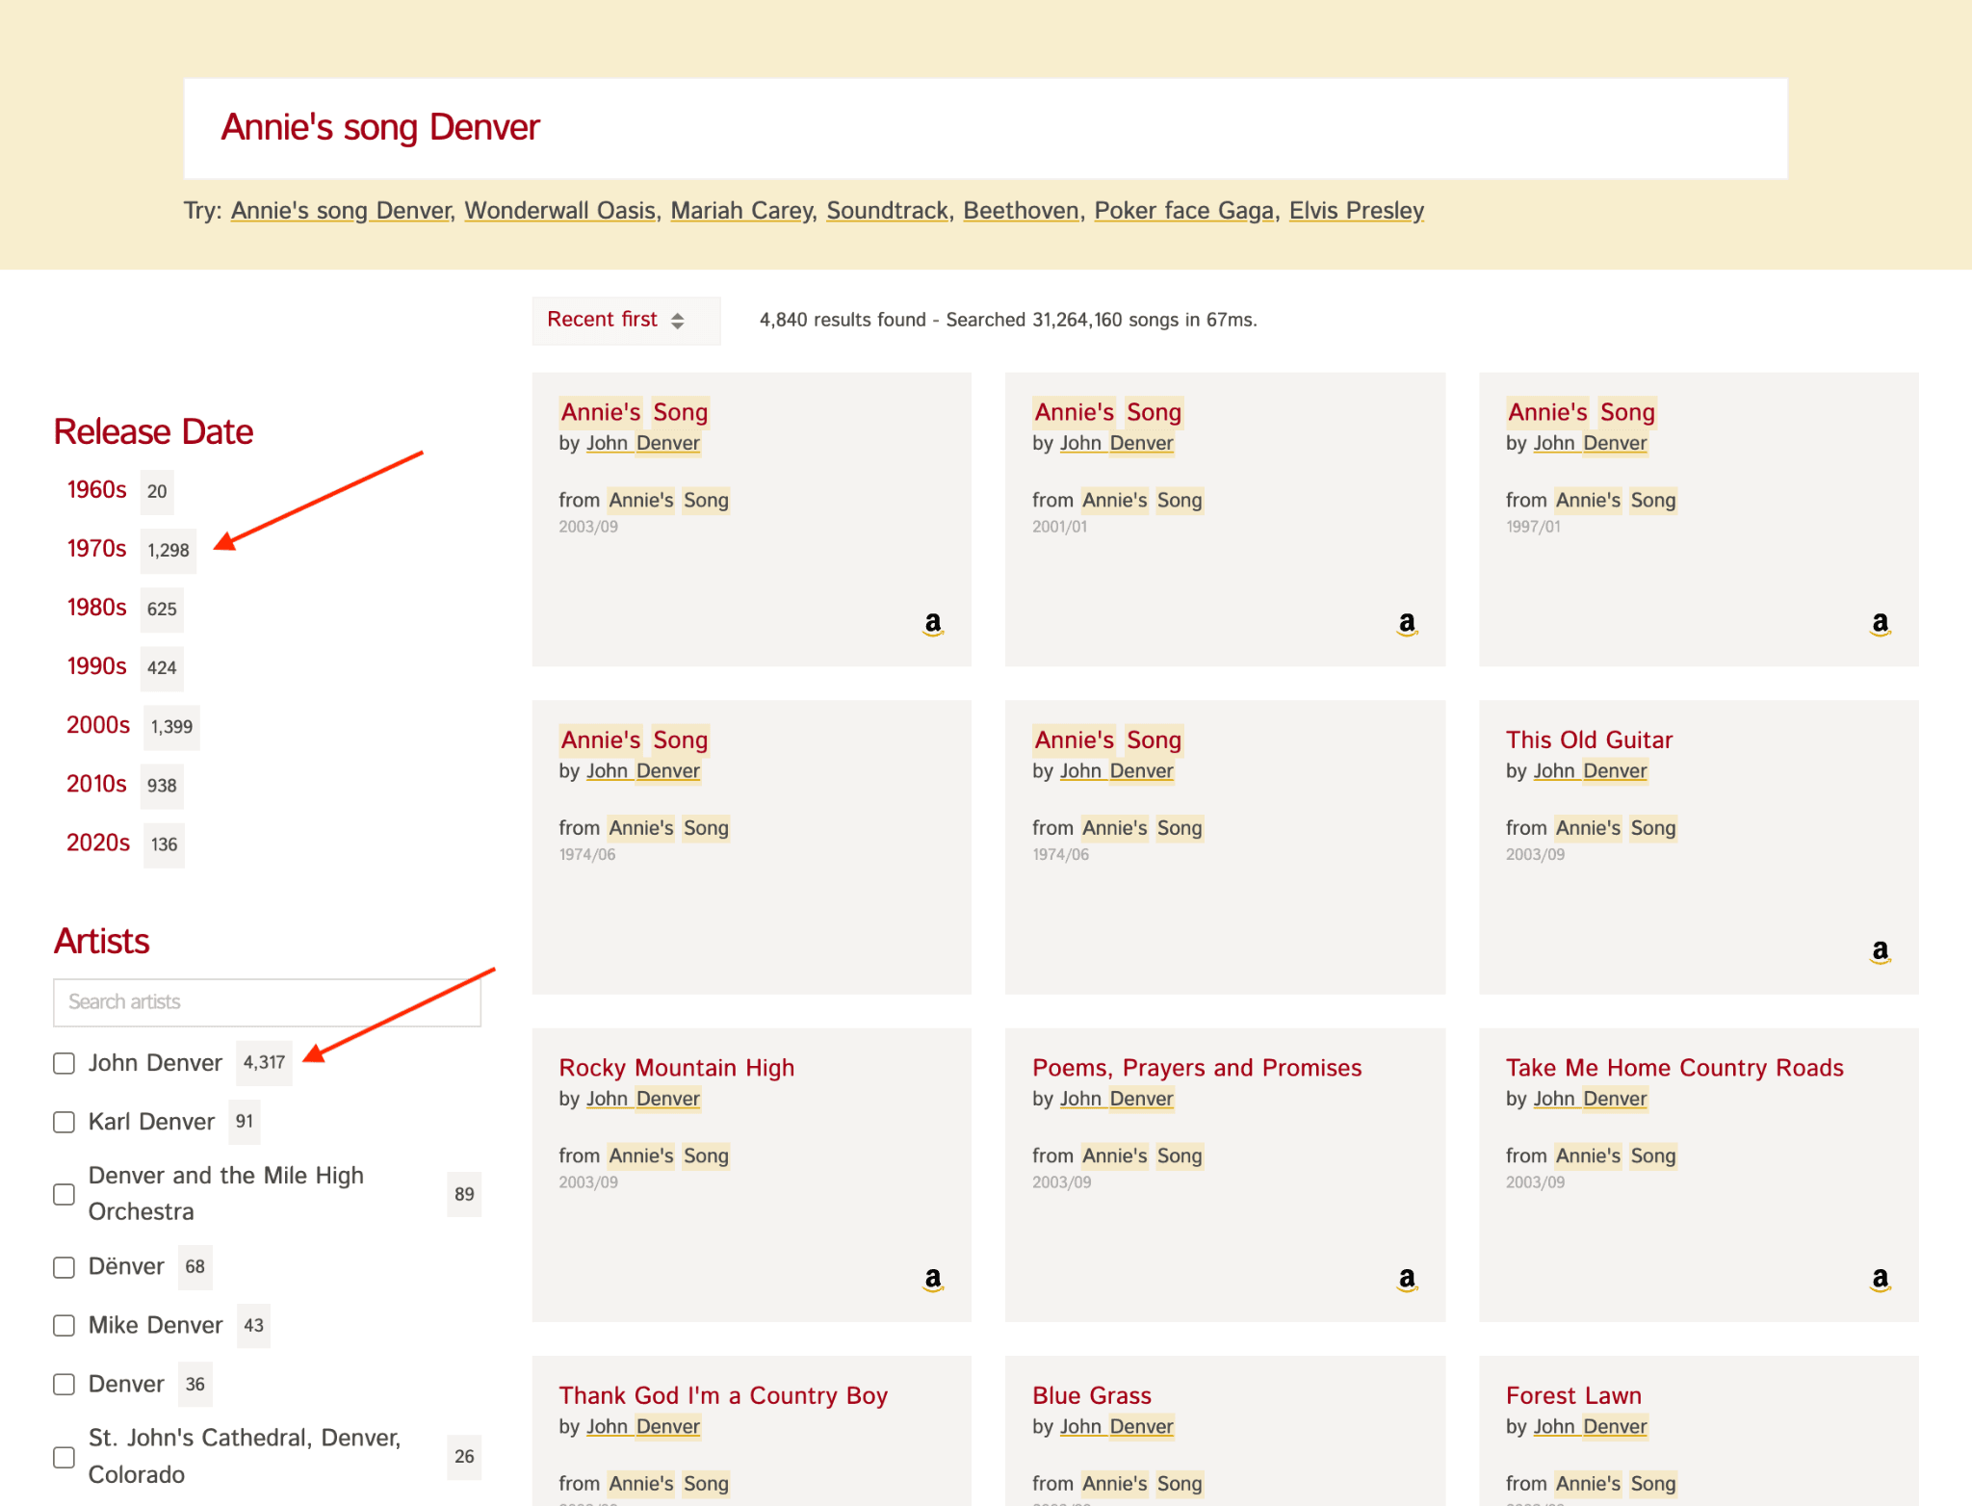Viewport: 1972px width, 1506px height.
Task: Check the Karl Denver artist filter
Action: click(64, 1122)
